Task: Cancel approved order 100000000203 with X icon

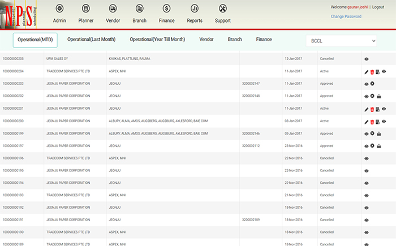Action: (x=372, y=84)
